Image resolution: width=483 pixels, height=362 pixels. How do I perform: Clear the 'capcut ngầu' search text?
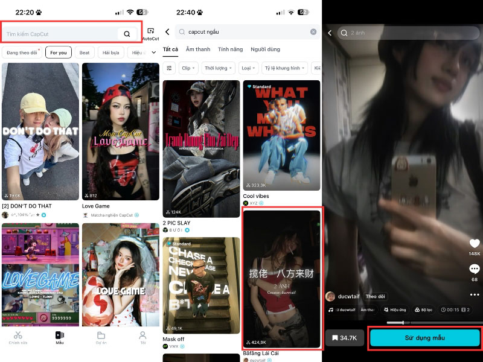pyautogui.click(x=313, y=32)
